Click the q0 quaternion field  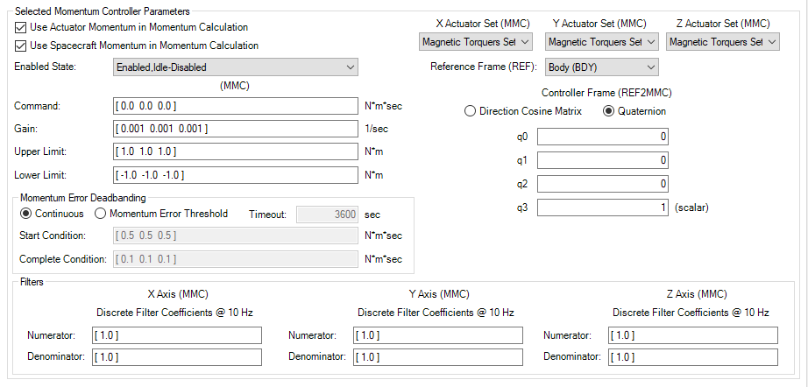click(x=603, y=137)
